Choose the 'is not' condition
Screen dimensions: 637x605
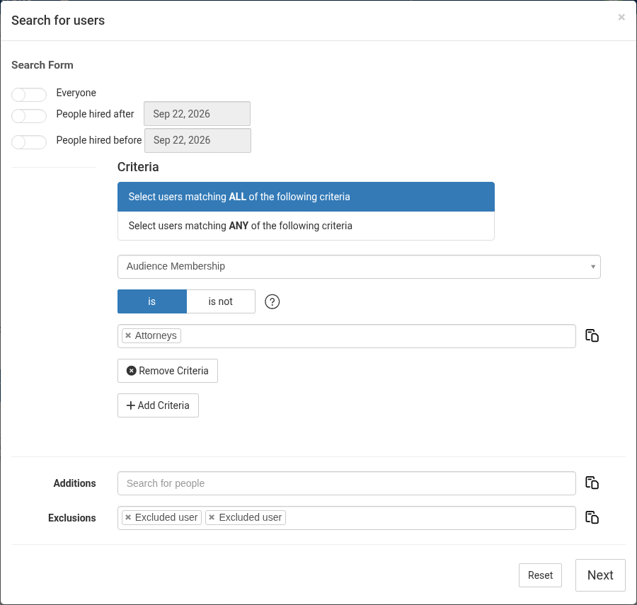pyautogui.click(x=221, y=301)
